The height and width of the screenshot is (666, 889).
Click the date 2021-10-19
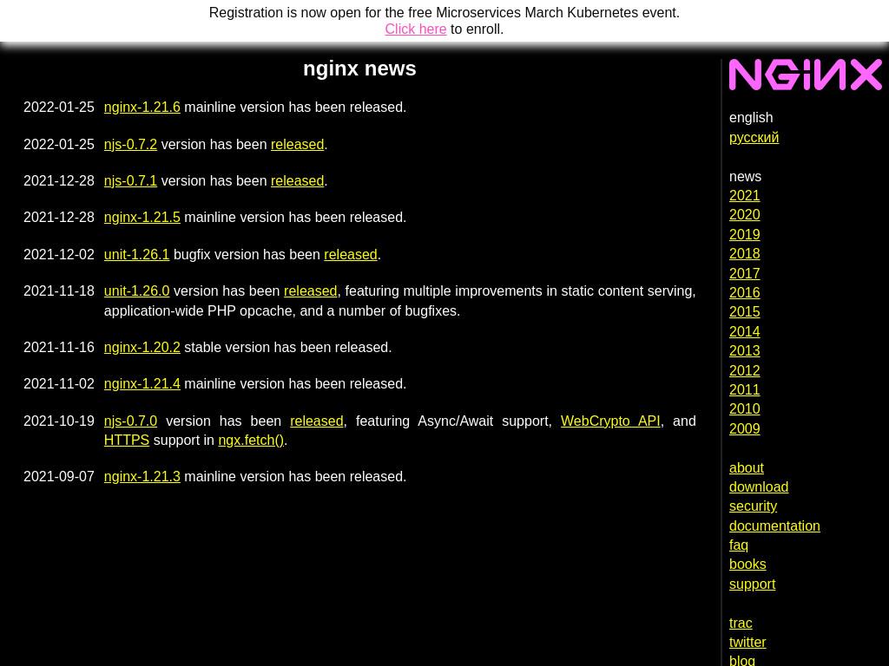(59, 421)
